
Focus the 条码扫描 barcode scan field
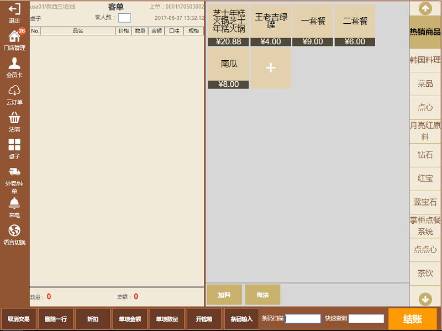click(x=303, y=319)
